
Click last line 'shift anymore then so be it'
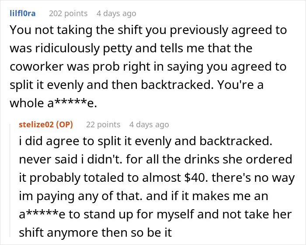click(95, 232)
